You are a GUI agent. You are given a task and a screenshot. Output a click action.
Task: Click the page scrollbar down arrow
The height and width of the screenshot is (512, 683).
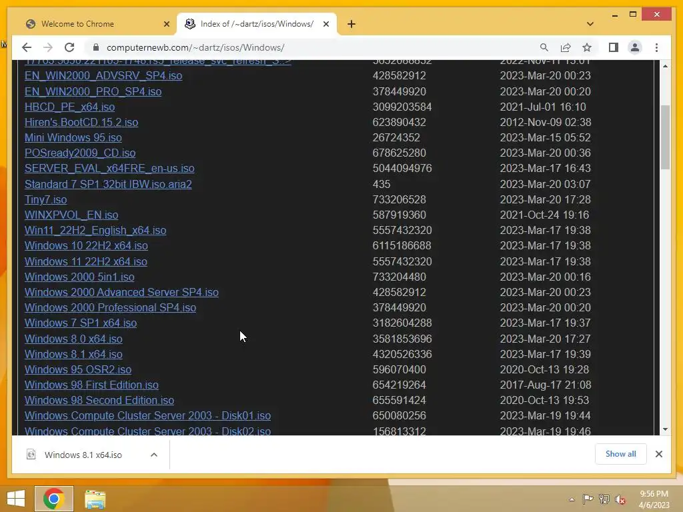coord(665,429)
